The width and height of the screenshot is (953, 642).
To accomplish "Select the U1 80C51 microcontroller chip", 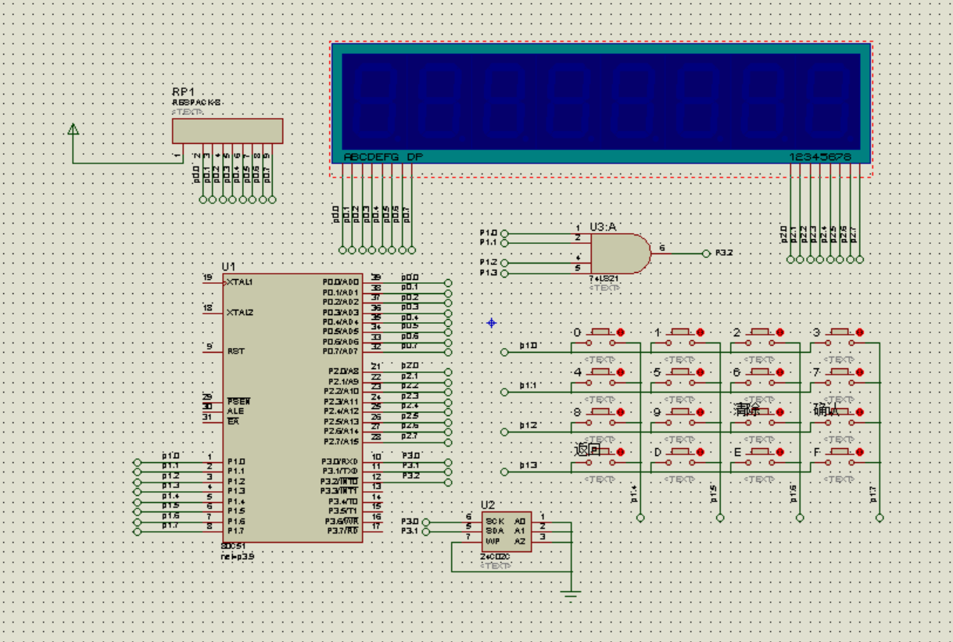I will click(x=292, y=407).
